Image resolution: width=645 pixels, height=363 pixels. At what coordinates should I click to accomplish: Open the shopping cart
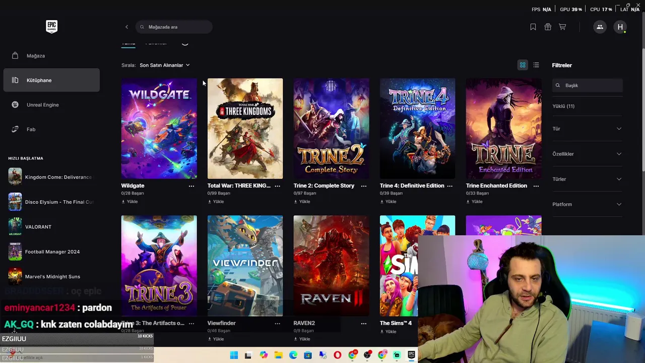click(x=562, y=27)
